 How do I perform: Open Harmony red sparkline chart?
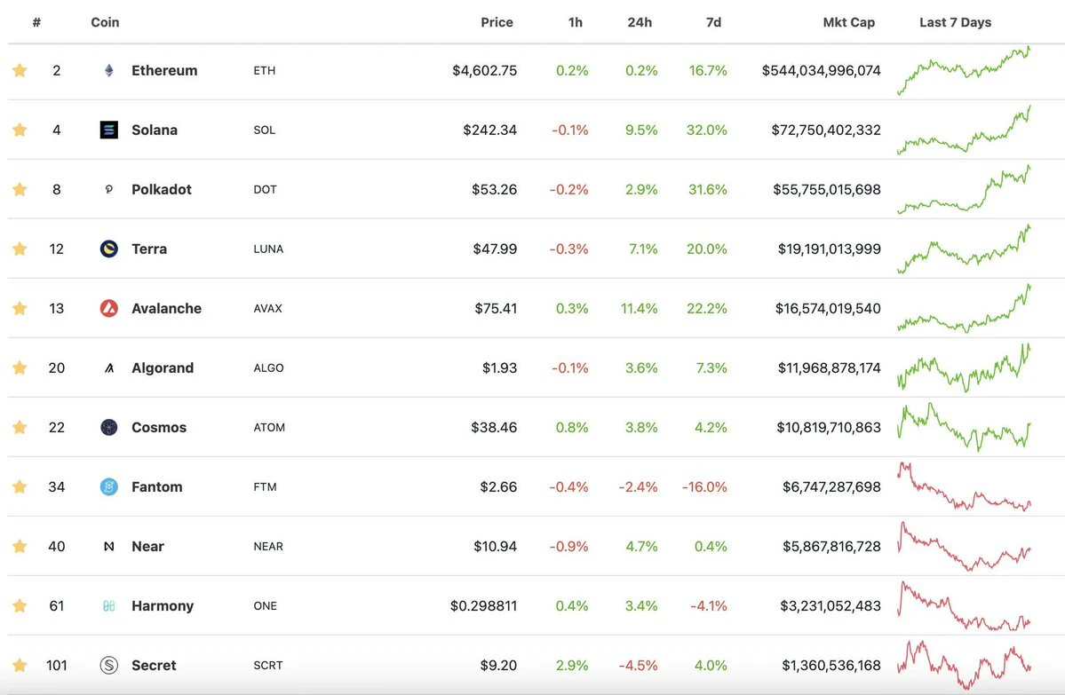(964, 606)
